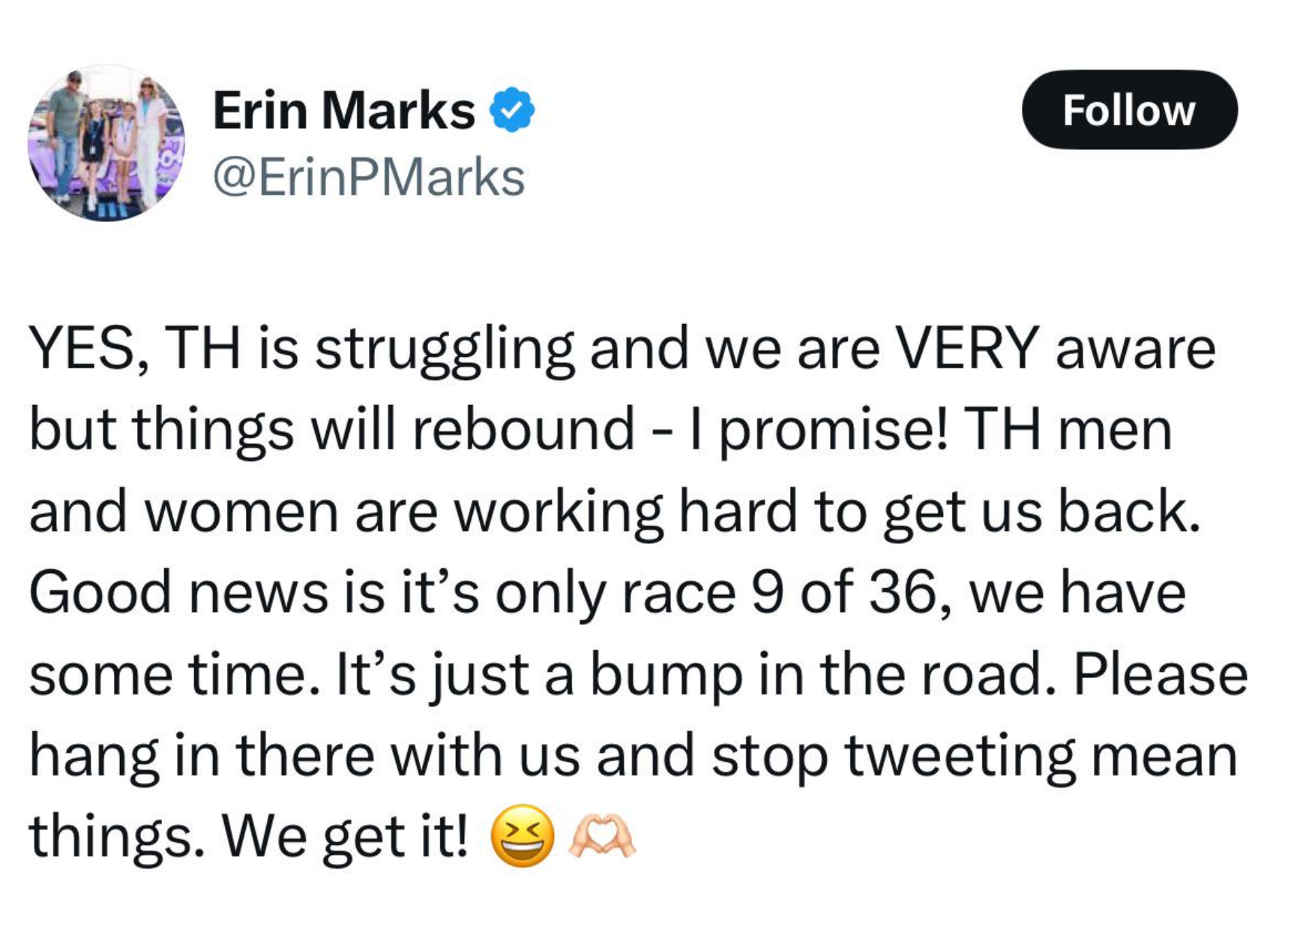The image size is (1294, 951).
Task: Click the @ErinPMarks handle
Action: coord(369,178)
